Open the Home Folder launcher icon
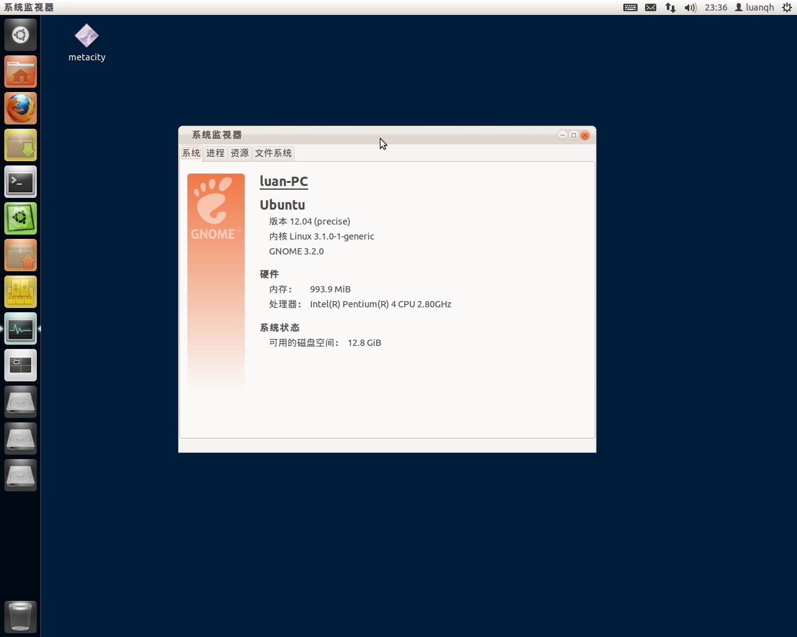 click(x=21, y=72)
